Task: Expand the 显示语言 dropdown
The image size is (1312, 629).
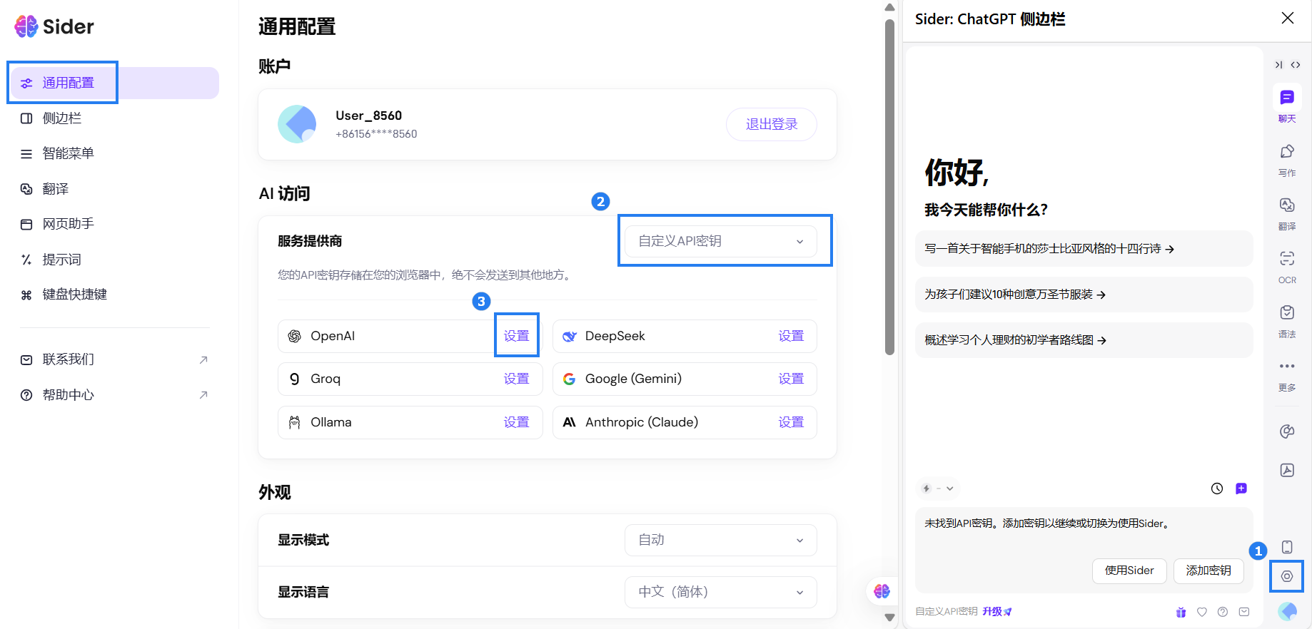Action: coord(720,592)
